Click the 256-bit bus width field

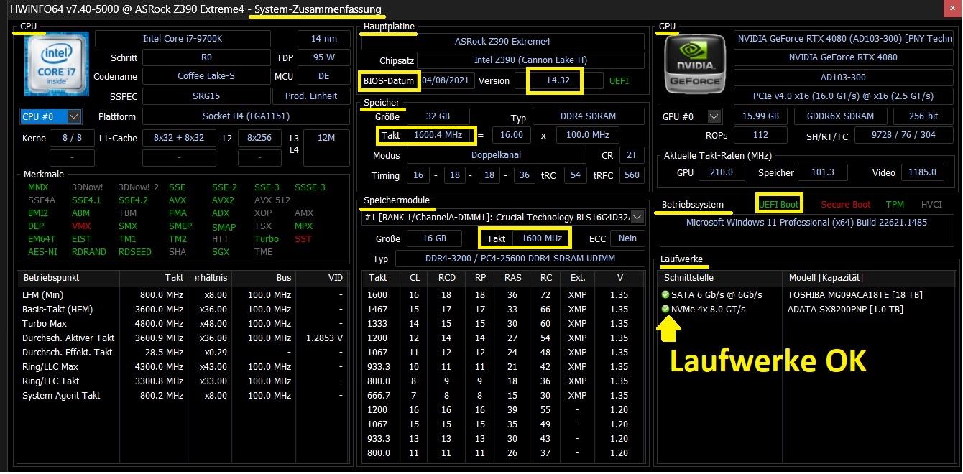click(x=923, y=116)
